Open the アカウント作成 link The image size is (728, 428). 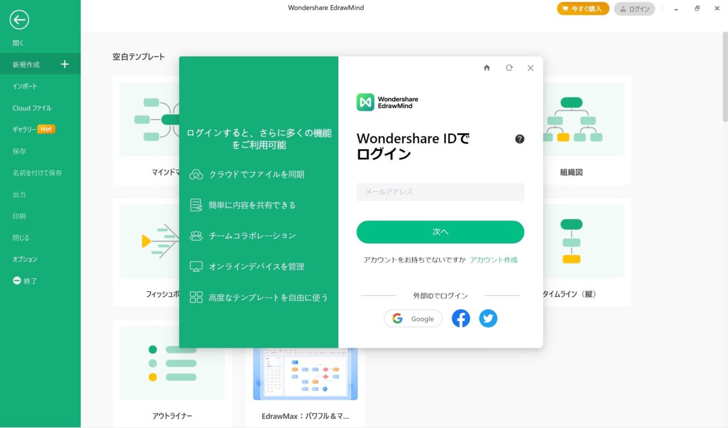click(x=494, y=260)
